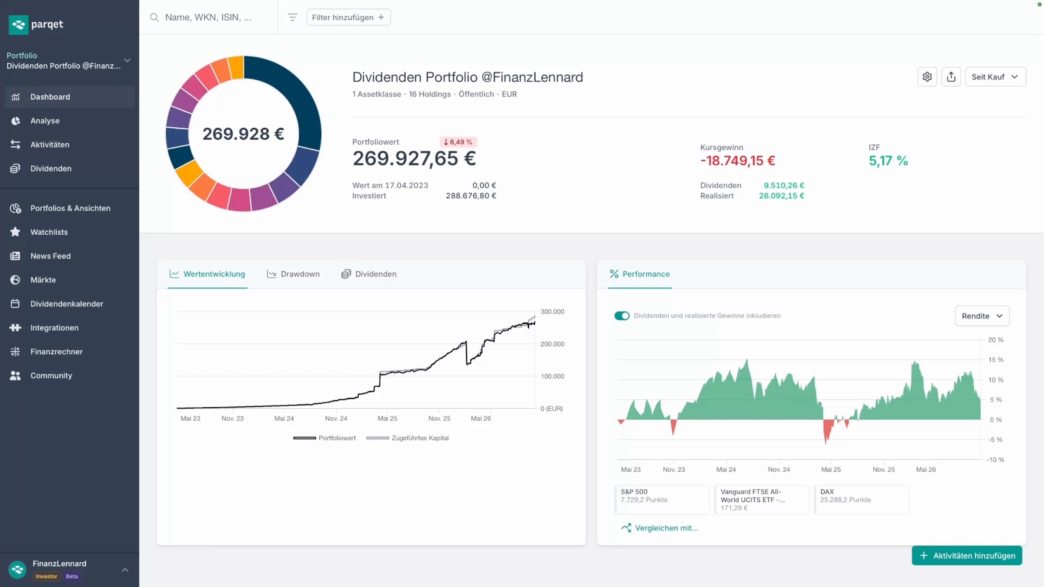The image size is (1044, 587).
Task: Open Portfolios & Ansichten sidebar icon
Action: (x=16, y=209)
